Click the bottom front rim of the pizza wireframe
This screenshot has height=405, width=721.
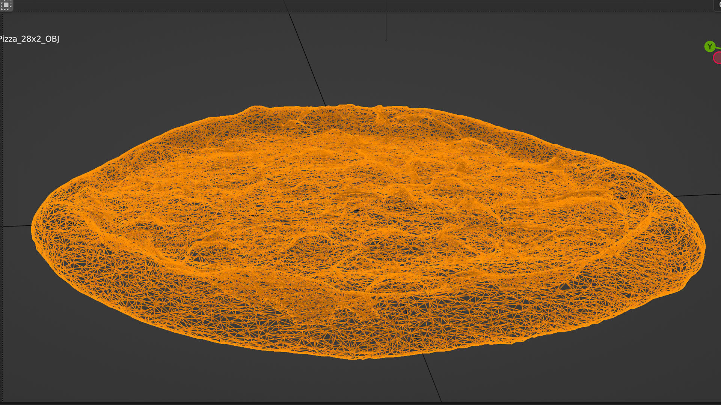pos(360,356)
